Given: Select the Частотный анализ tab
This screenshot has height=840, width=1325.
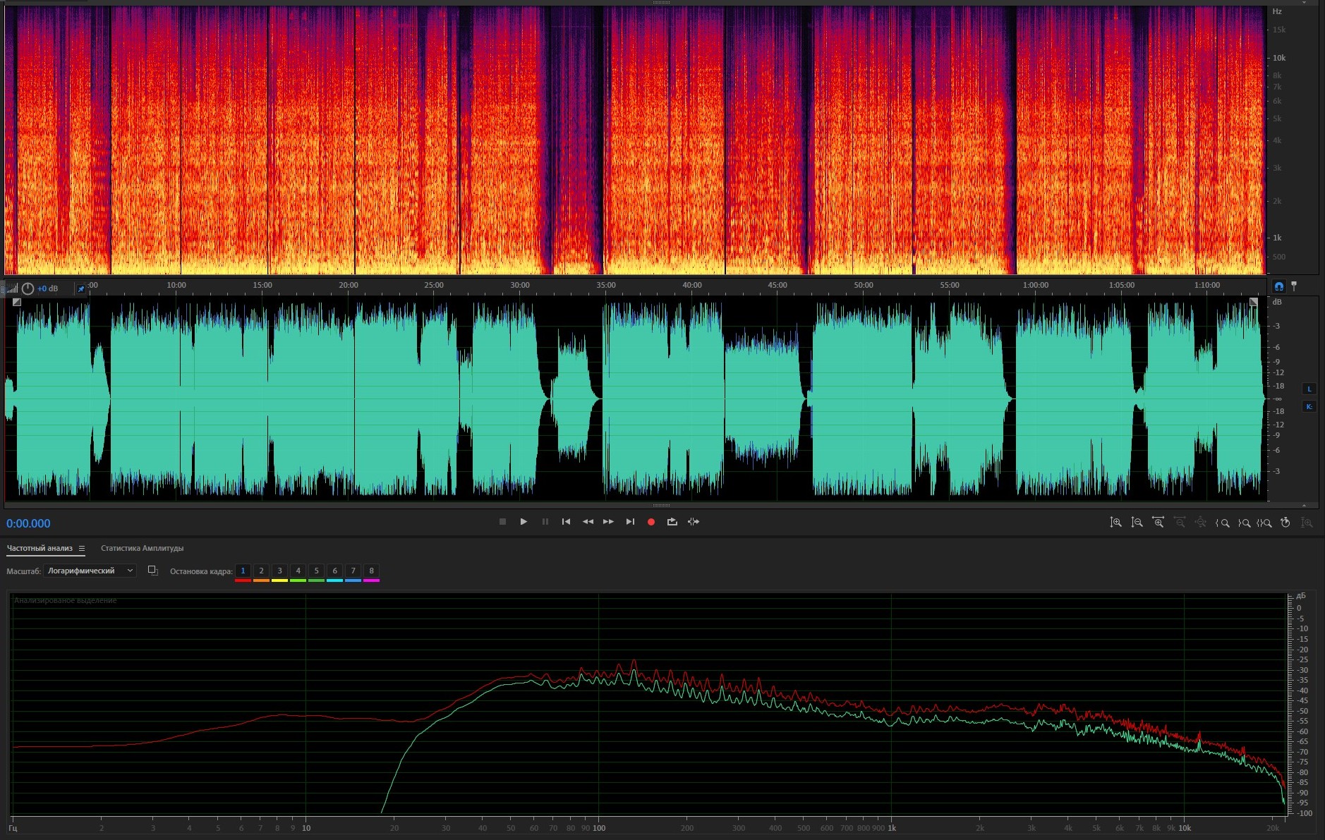Looking at the screenshot, I should tap(40, 549).
